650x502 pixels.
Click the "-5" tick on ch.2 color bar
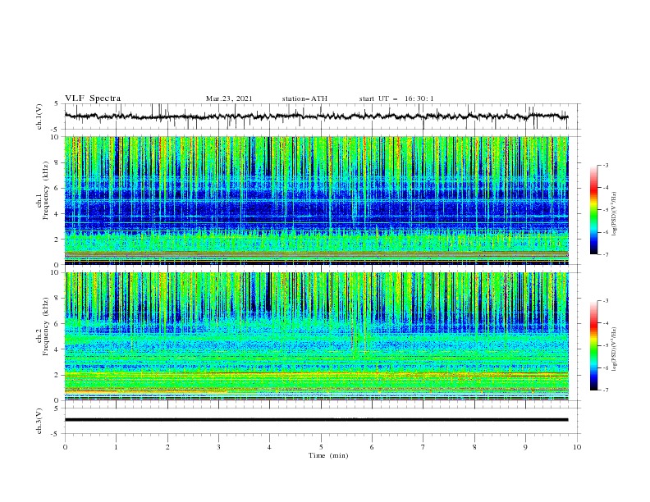pos(605,345)
